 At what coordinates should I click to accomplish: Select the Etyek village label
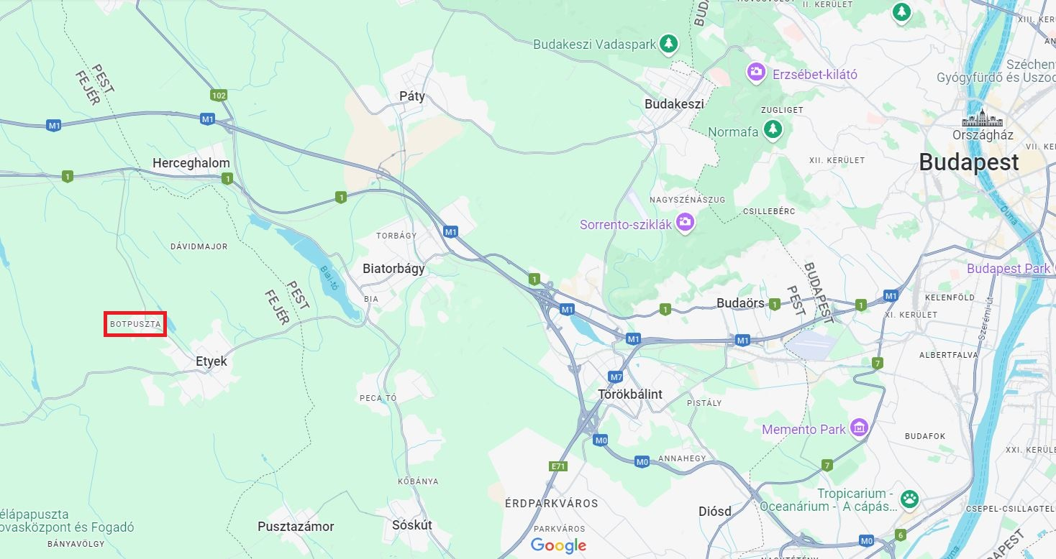coord(211,361)
